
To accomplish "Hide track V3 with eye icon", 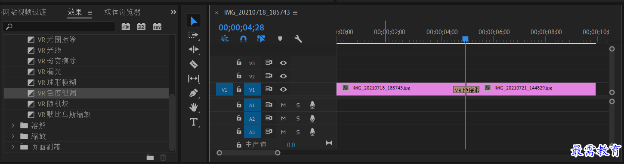I will tap(283, 63).
